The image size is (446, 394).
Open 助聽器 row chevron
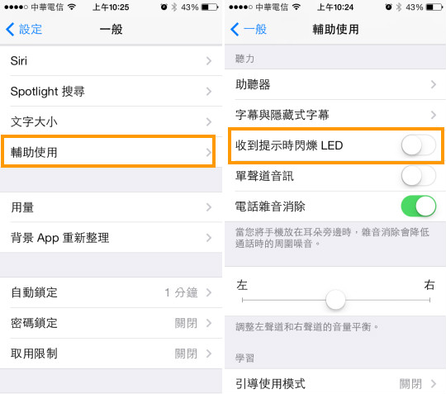[x=434, y=84]
